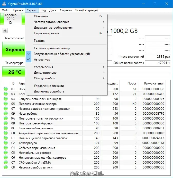
Task: Choose Пересканировать menu entry
Action: pos(66,33)
